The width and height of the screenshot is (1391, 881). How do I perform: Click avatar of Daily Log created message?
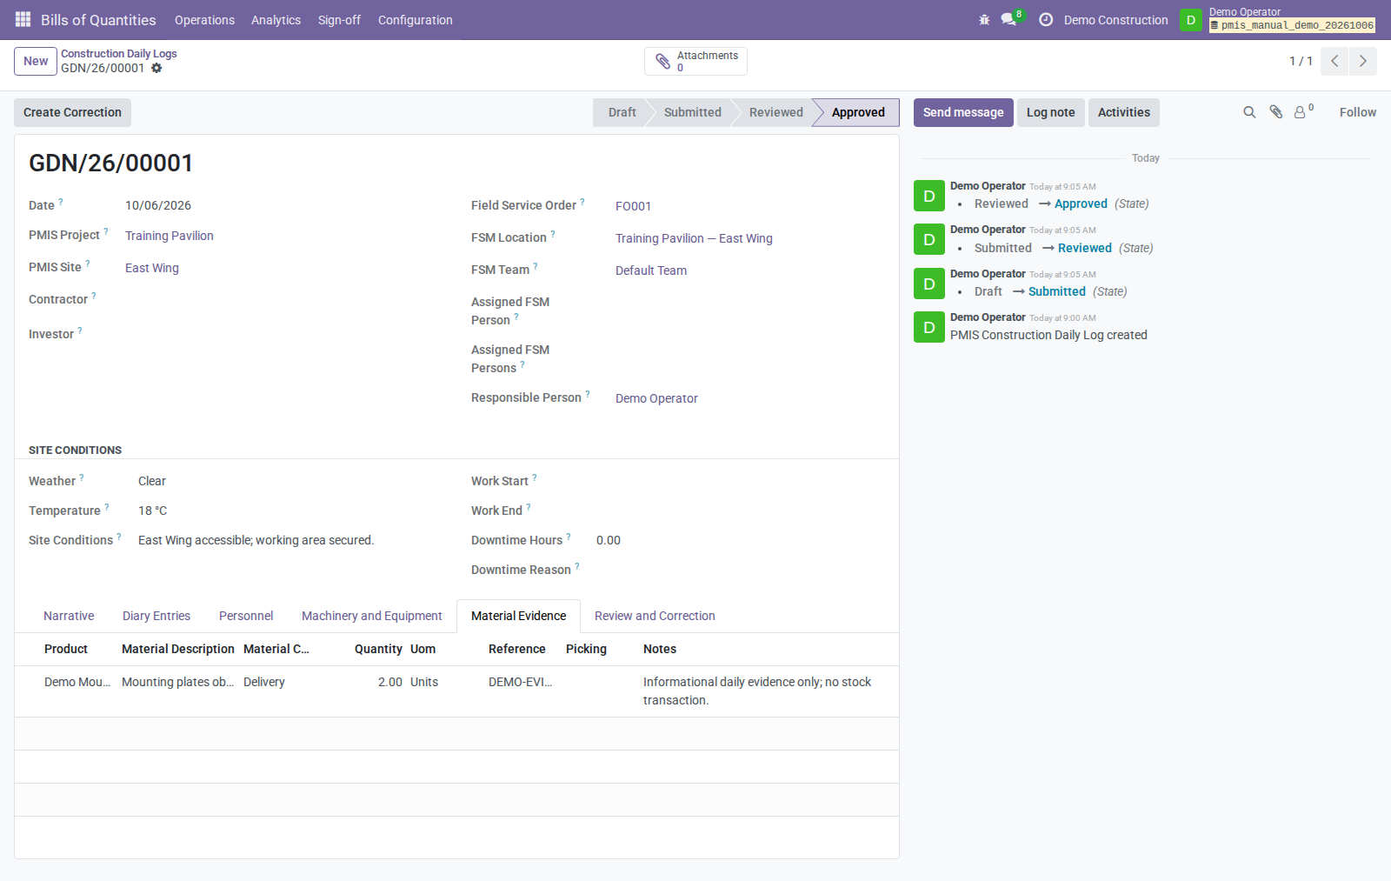click(929, 327)
